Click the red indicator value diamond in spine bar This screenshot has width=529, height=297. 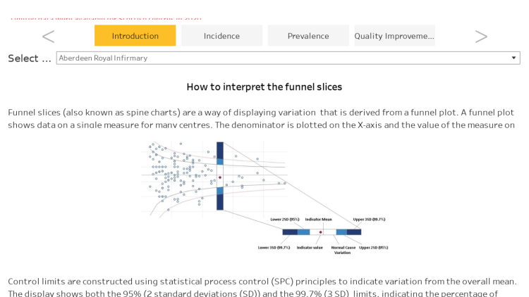tap(320, 232)
